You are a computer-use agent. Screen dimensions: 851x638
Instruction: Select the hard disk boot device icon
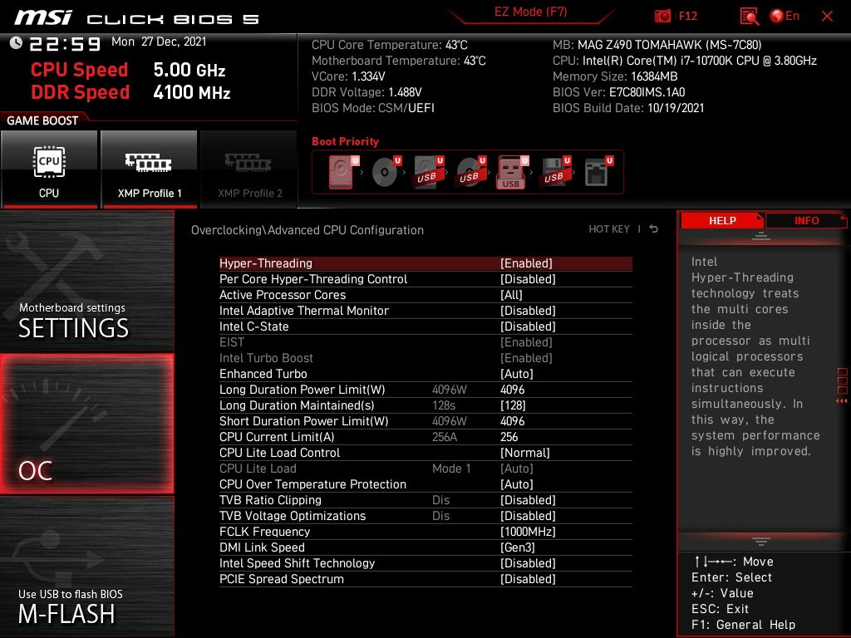tap(342, 172)
